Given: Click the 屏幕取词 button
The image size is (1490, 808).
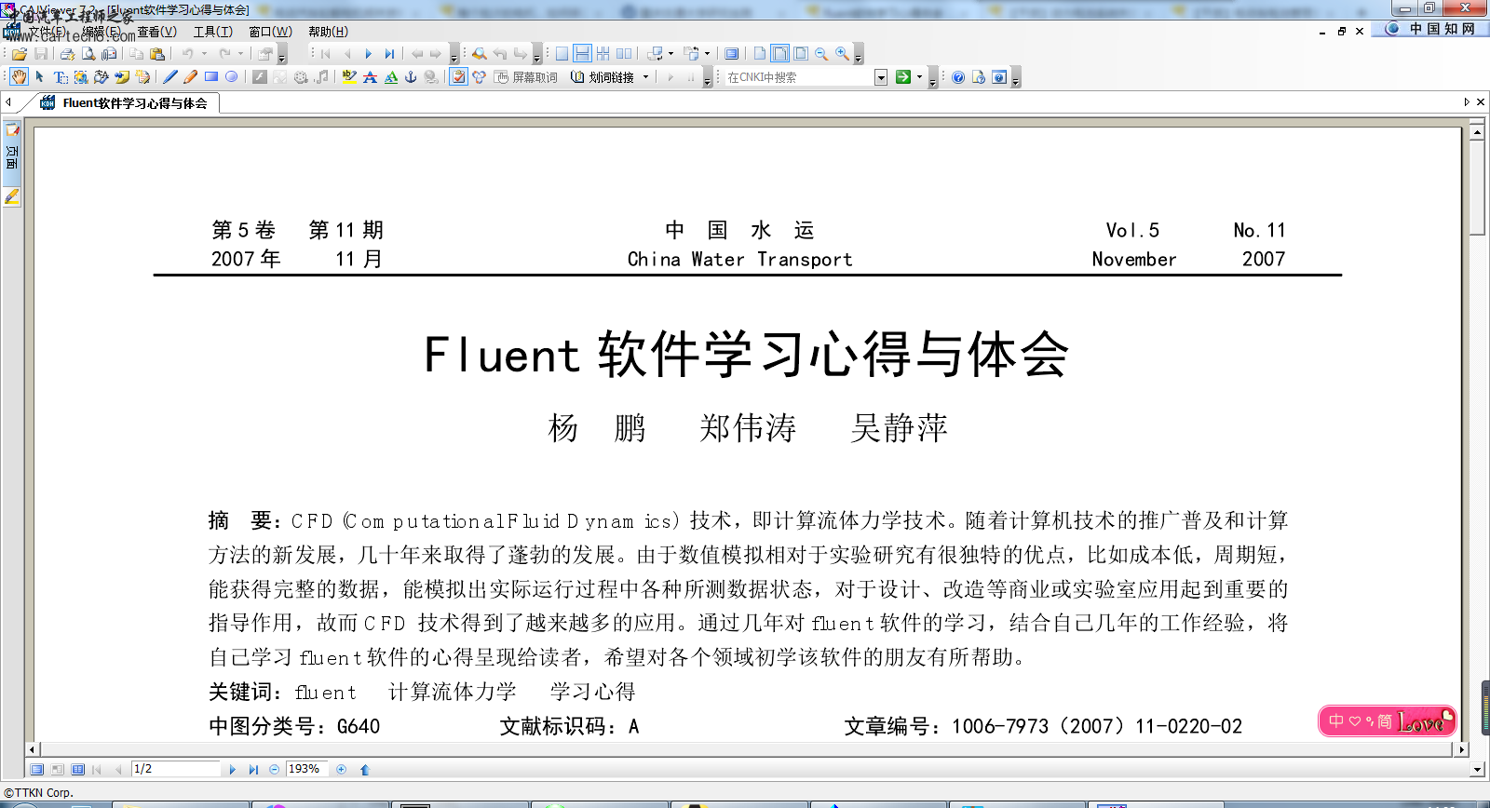Looking at the screenshot, I should click(526, 77).
